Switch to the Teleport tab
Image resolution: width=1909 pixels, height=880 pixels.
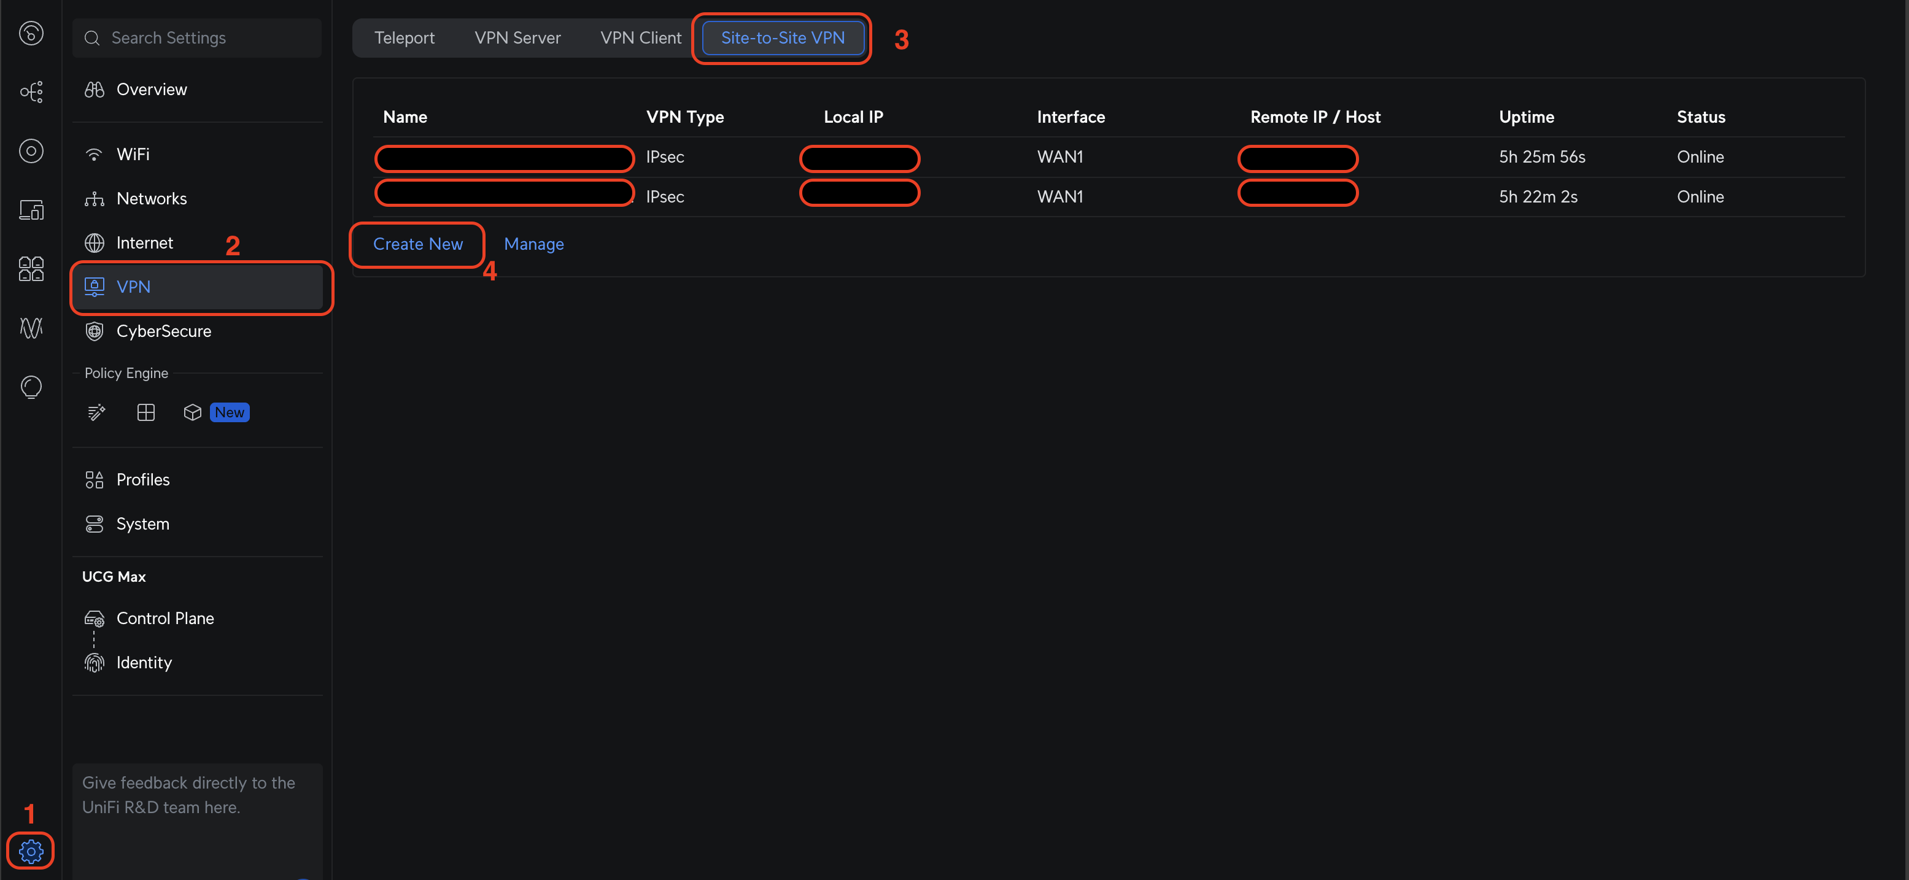[x=404, y=38]
